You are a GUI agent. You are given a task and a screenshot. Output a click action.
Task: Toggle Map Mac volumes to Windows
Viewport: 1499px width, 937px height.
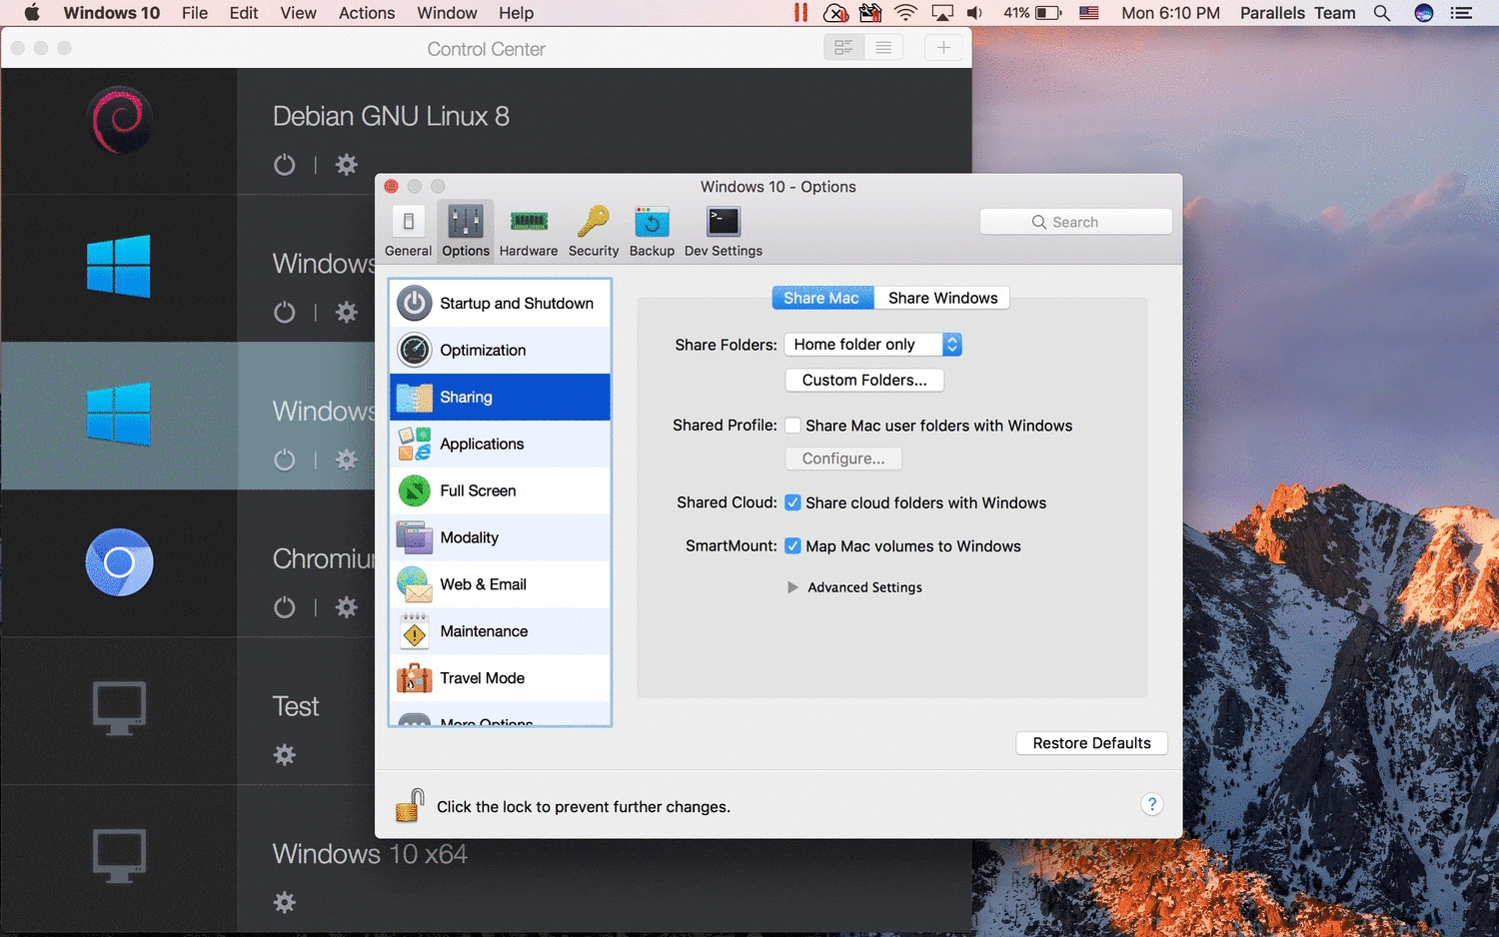(x=792, y=545)
